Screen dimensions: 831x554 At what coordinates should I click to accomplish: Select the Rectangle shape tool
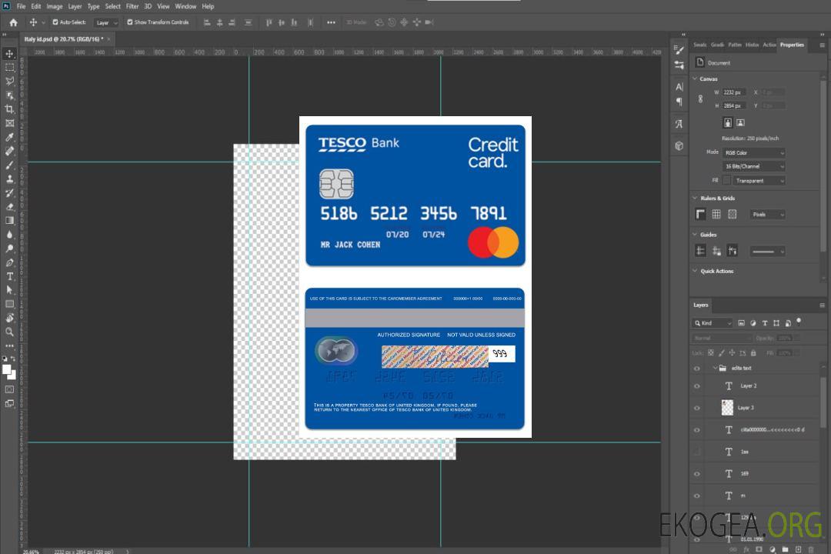[9, 304]
